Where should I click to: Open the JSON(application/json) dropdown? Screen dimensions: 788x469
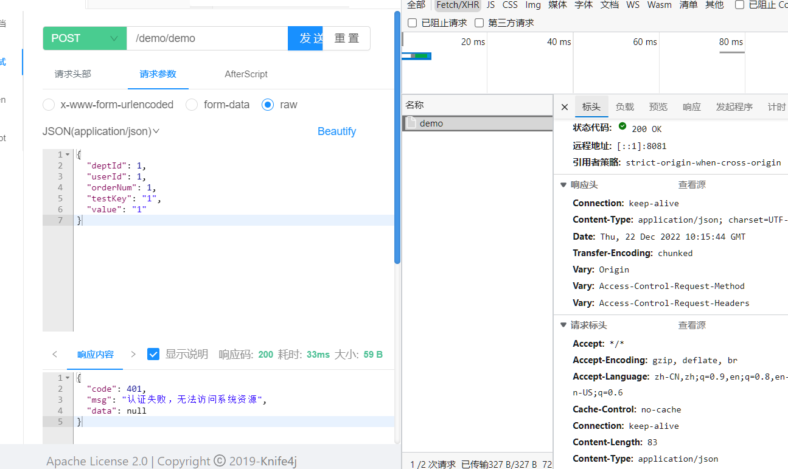156,131
